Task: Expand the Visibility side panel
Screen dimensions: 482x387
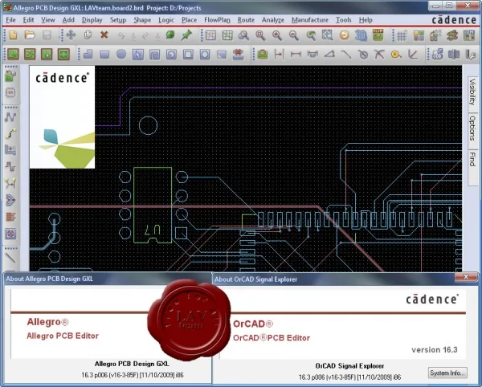Action: point(472,92)
